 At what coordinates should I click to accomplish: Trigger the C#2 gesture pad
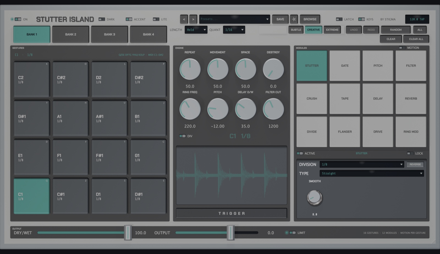point(71,80)
